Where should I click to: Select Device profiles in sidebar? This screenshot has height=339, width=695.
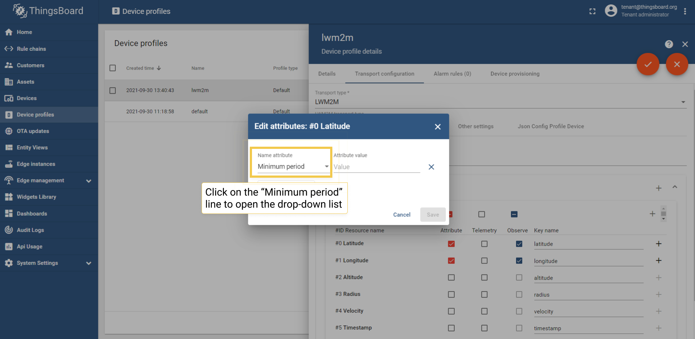coord(49,115)
